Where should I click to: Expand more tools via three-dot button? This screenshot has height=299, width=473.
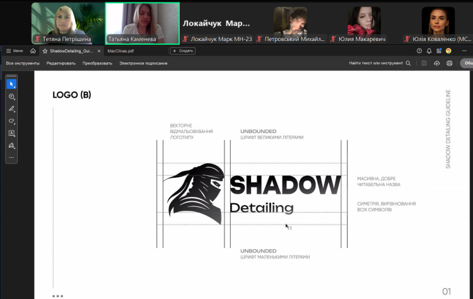11,157
